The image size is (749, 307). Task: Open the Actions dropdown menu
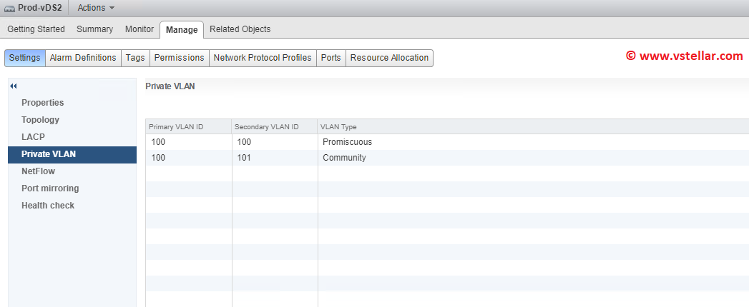click(x=96, y=8)
